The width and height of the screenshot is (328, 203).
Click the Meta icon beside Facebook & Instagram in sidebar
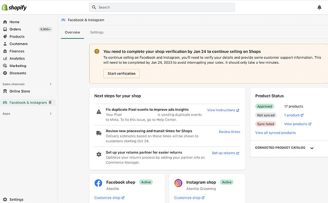pyautogui.click(x=5, y=103)
